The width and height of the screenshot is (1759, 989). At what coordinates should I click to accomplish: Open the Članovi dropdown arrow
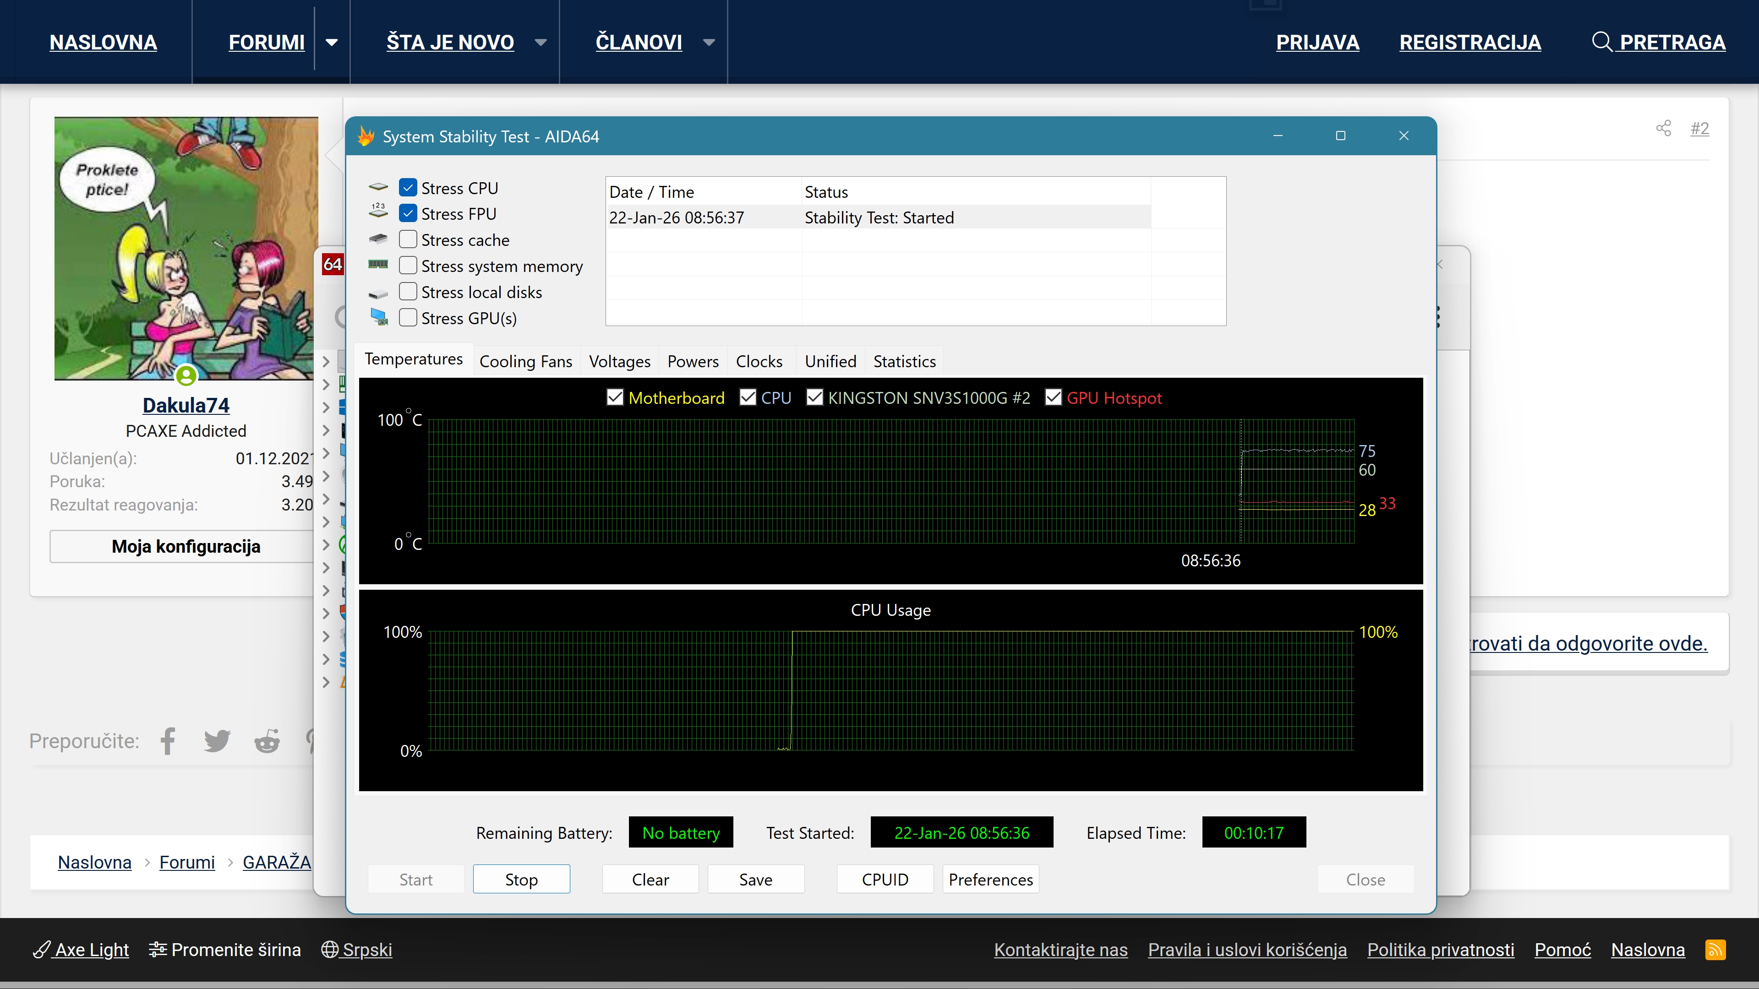point(709,42)
